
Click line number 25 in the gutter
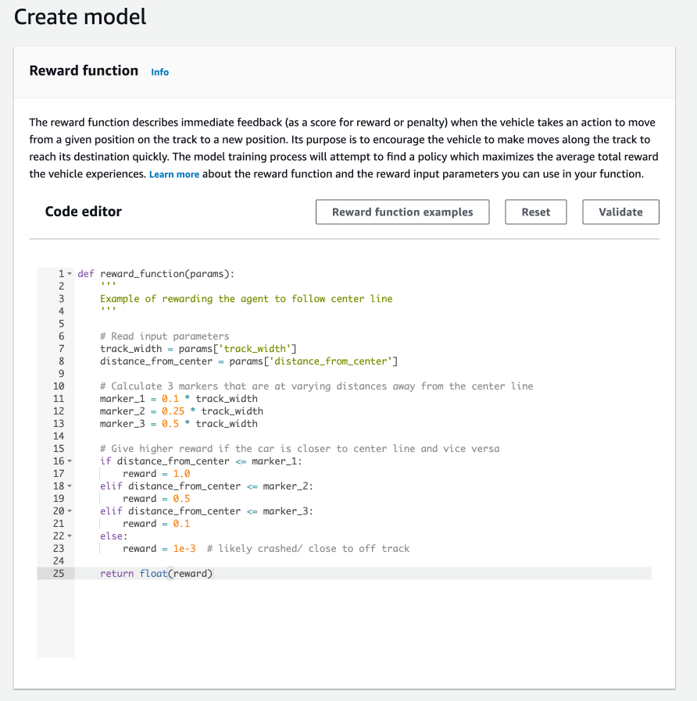(x=59, y=574)
